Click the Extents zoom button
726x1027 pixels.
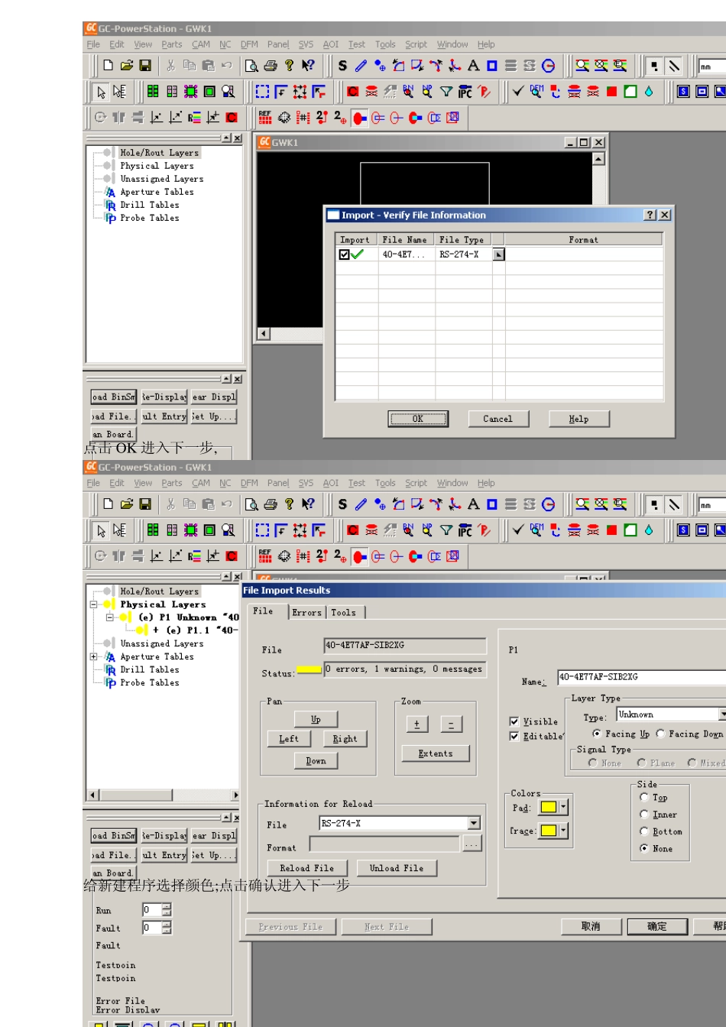point(436,753)
